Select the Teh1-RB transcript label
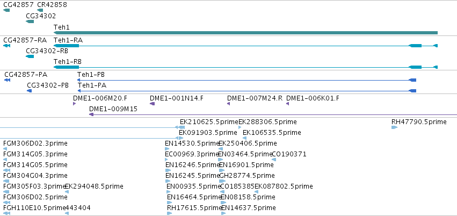This screenshot has width=457, height=216. coord(68,62)
